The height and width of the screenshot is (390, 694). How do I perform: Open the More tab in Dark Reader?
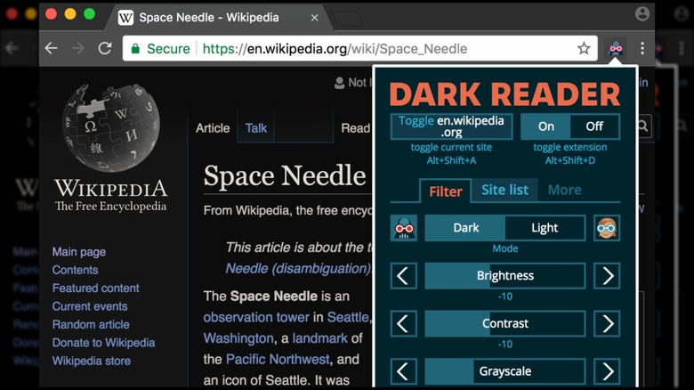tap(564, 190)
